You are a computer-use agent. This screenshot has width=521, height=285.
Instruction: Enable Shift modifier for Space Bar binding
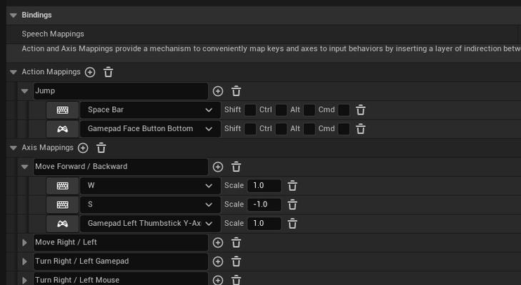tap(250, 110)
